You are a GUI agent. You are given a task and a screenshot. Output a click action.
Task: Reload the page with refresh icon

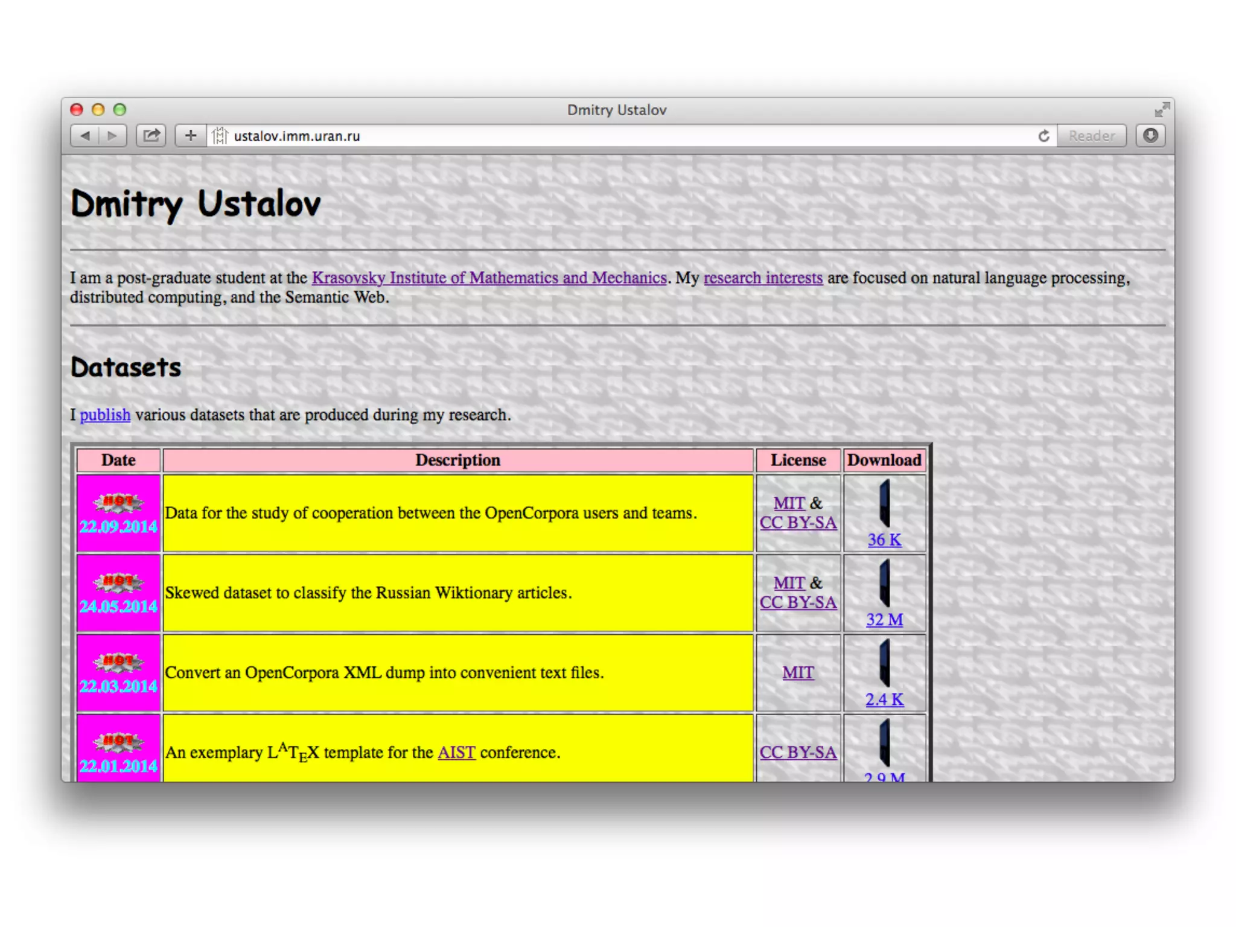1043,136
